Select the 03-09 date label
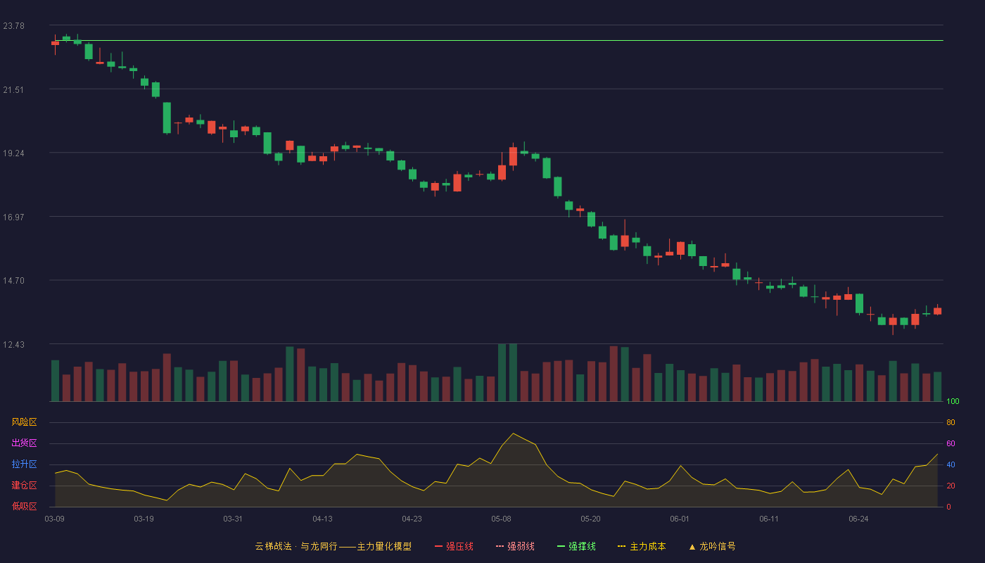The width and height of the screenshot is (985, 563). pos(55,519)
